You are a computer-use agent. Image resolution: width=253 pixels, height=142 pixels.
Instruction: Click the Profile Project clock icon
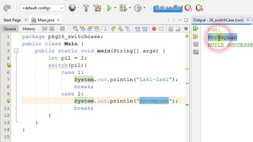click(138, 8)
